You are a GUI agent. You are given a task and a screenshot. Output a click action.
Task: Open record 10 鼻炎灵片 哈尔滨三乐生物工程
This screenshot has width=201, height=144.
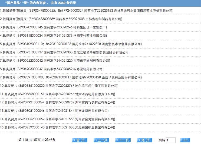59,86
